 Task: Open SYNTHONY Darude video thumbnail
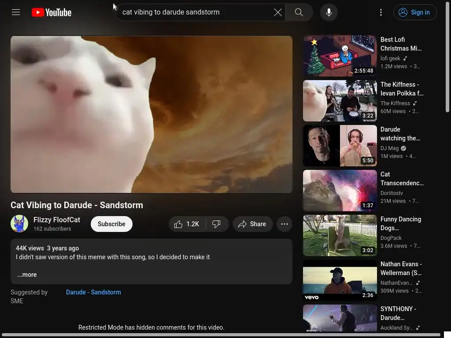340,318
